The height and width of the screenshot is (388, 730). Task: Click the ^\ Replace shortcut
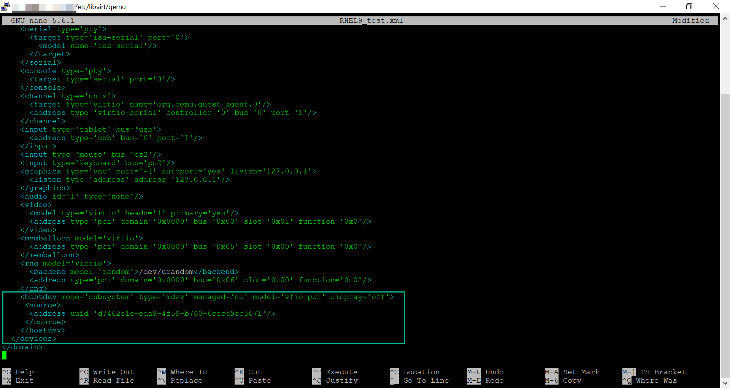pyautogui.click(x=180, y=380)
